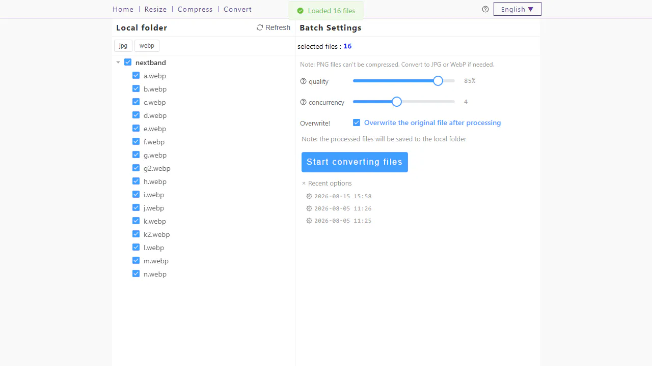Click the concurrency slider handle
Screen dimensions: 652x366
point(397,102)
